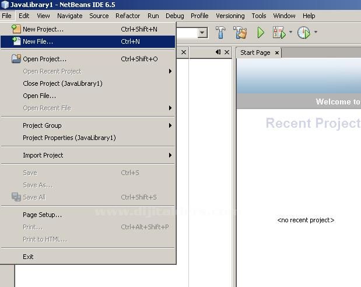Expand the Project Group submenu
Viewport: 361px width, 287px height.
87,125
